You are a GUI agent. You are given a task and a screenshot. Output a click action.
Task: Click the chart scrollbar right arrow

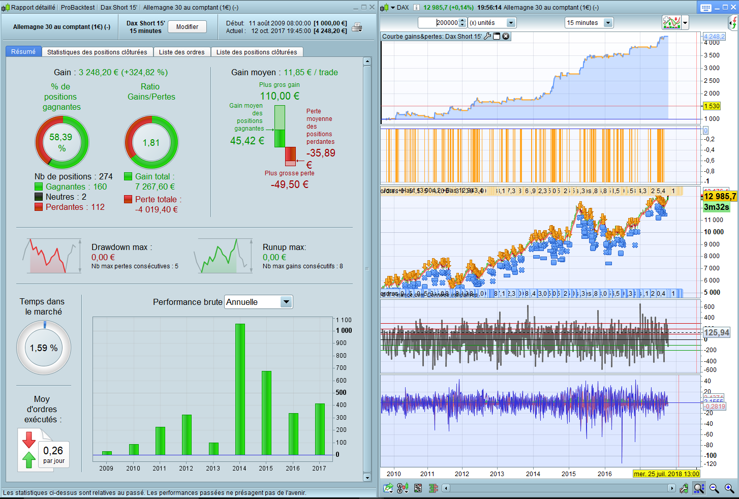point(671,488)
